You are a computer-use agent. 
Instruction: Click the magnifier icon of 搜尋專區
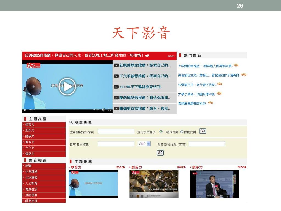[x=71, y=122]
